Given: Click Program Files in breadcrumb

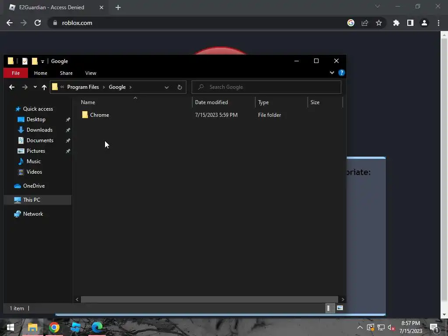Looking at the screenshot, I should click(83, 87).
